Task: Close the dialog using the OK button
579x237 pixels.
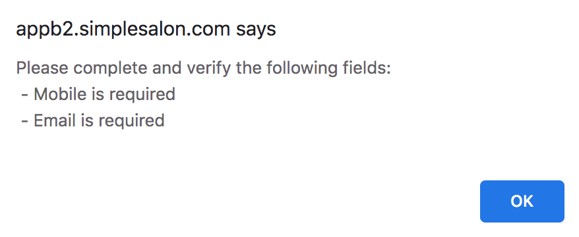Action: tap(522, 201)
